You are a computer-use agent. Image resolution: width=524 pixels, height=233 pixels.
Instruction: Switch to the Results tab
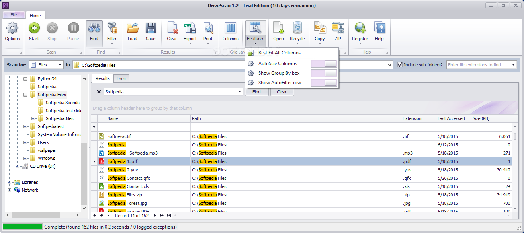pyautogui.click(x=103, y=78)
